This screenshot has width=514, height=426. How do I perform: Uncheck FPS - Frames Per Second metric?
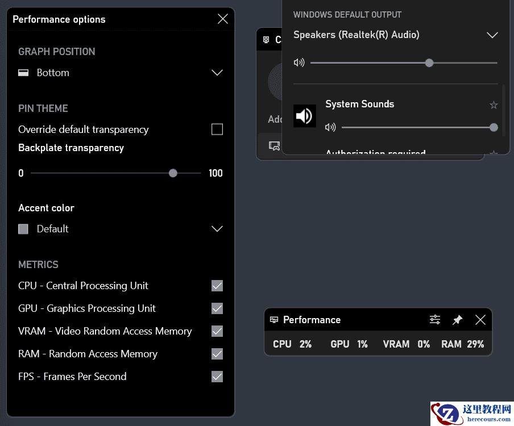click(217, 377)
